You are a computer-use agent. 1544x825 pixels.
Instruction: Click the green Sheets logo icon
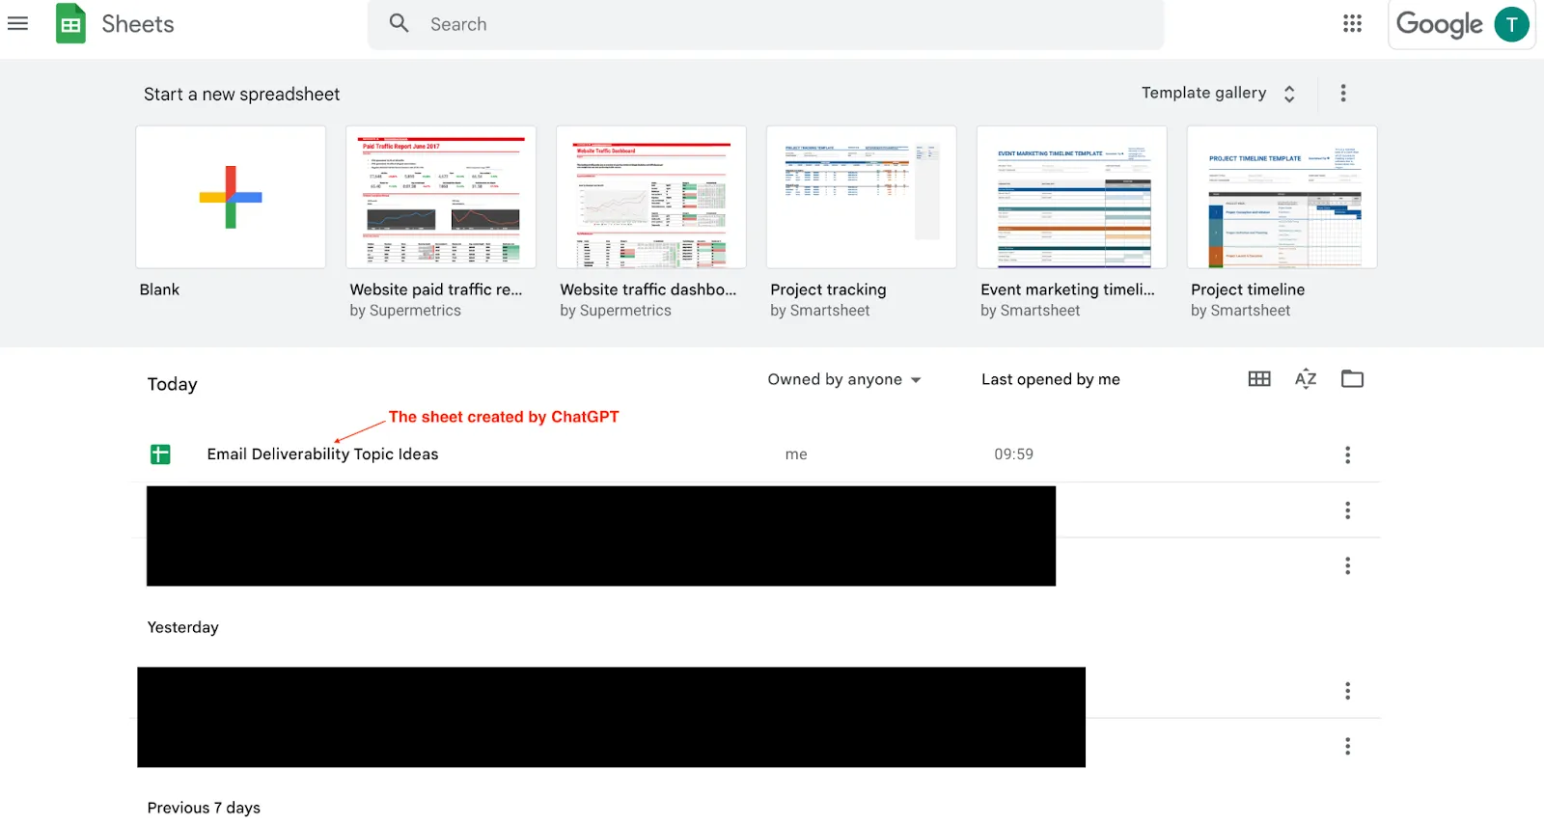[x=70, y=24]
